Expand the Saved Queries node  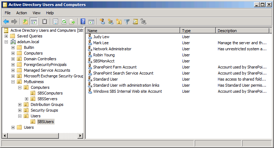6,36
